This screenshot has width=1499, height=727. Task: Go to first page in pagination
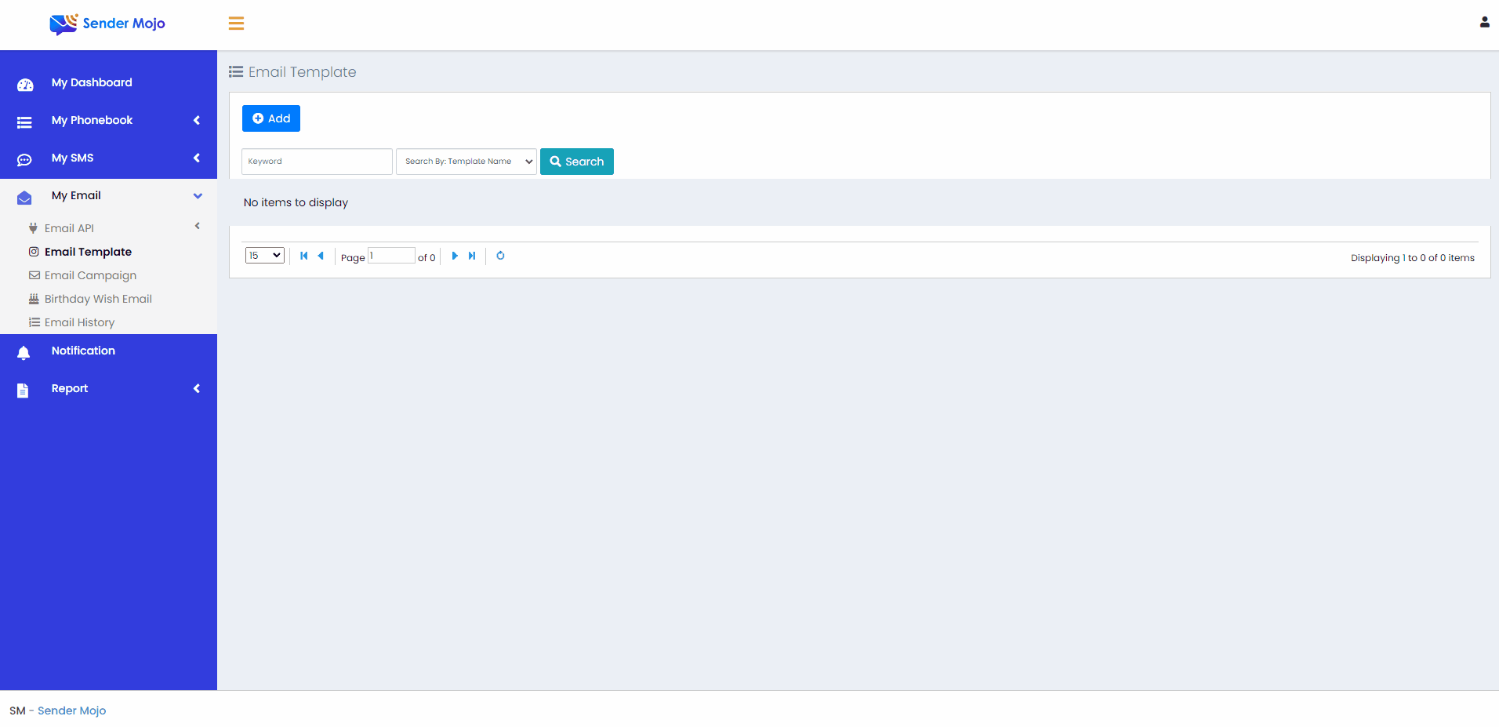[303, 256]
